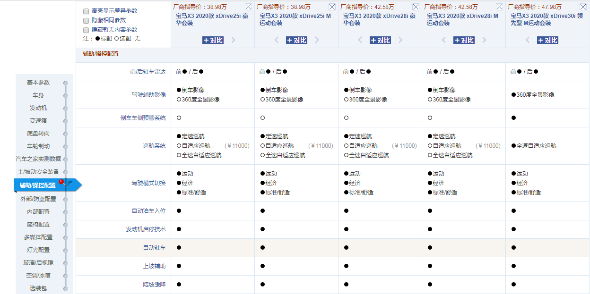Remove xDrive25i 豪华套装 column with its X icon

pyautogui.click(x=249, y=7)
